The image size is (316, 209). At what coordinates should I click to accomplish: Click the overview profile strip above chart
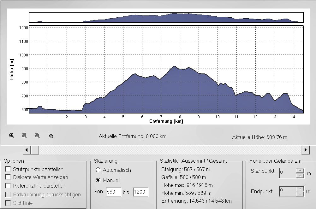click(x=166, y=17)
